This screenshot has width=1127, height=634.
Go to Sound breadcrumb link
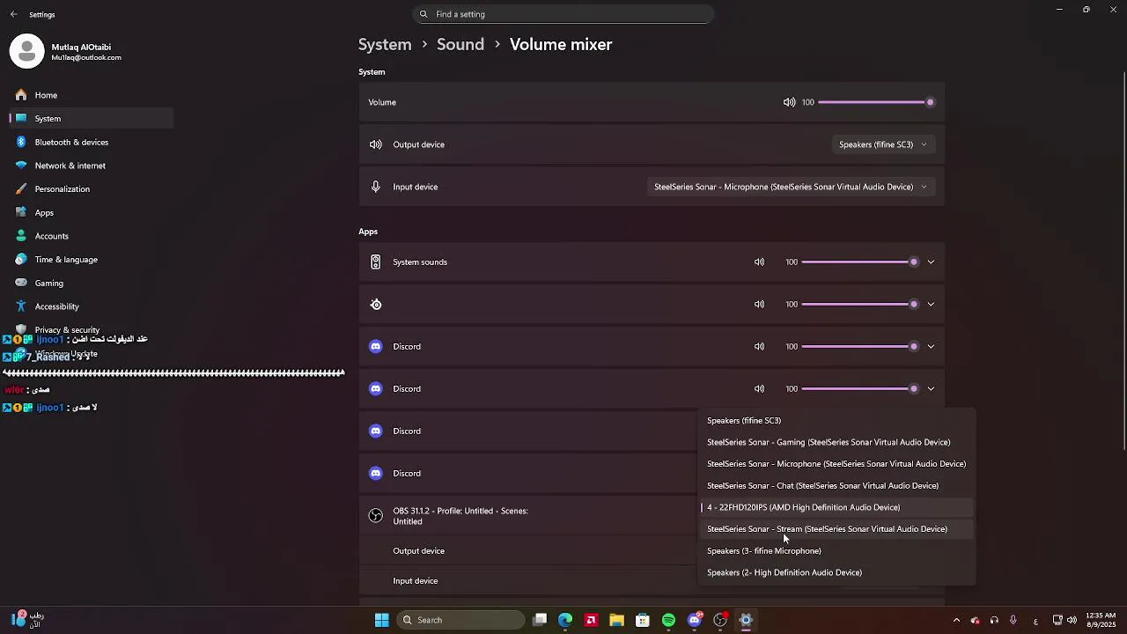pyautogui.click(x=460, y=44)
